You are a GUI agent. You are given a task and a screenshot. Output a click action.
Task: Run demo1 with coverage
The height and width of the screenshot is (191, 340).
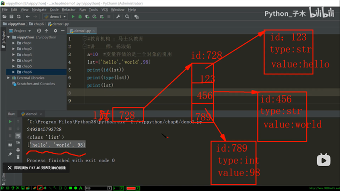(x=87, y=17)
